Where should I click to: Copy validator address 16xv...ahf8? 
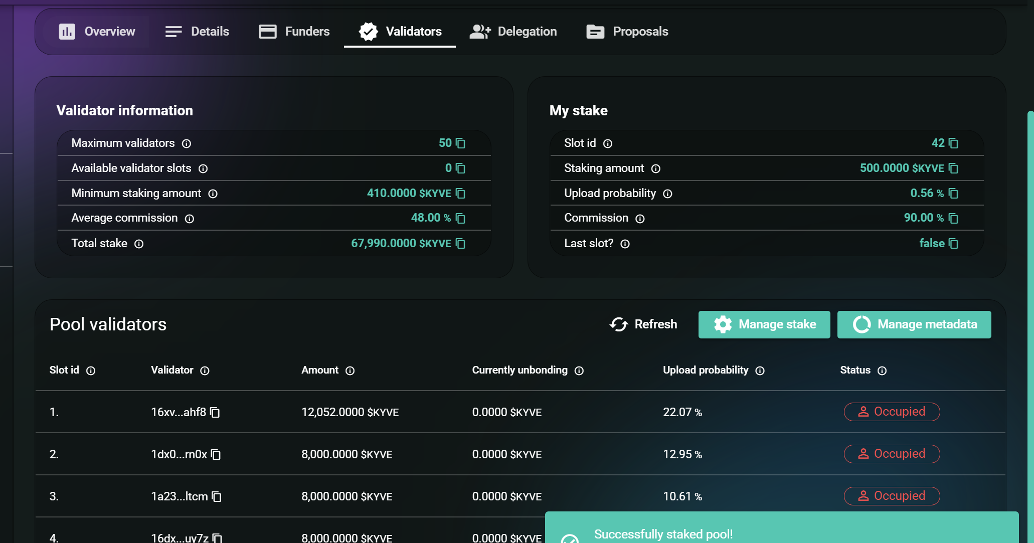coord(215,413)
